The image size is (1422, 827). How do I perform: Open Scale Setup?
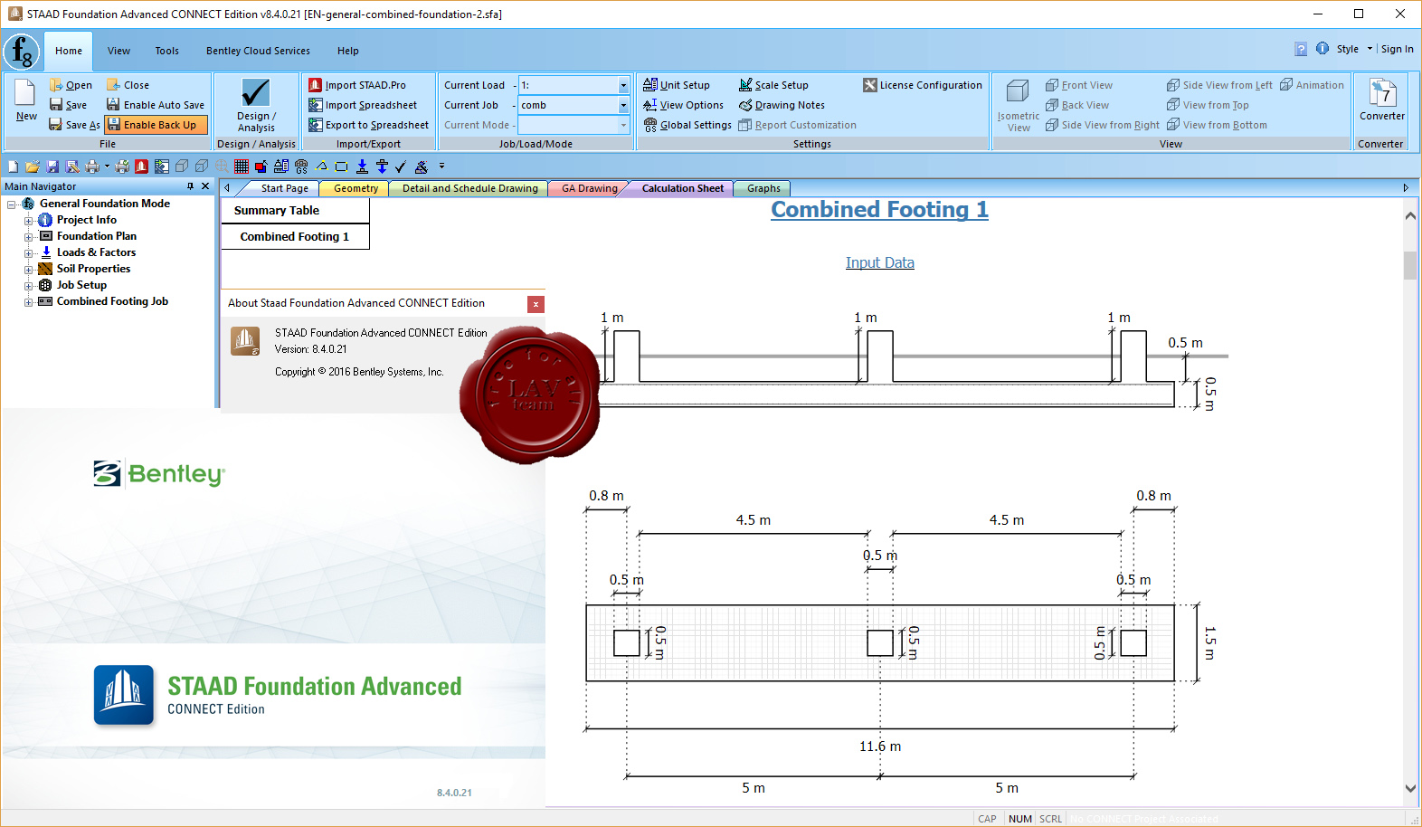[x=773, y=85]
